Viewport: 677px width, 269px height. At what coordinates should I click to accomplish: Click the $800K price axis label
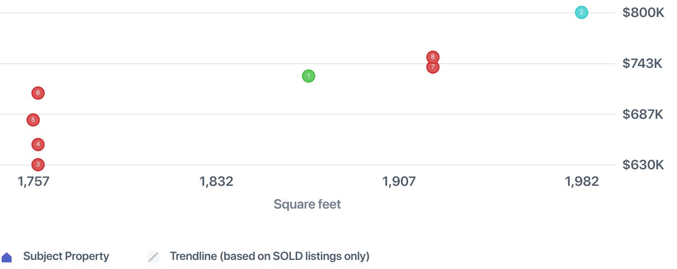[x=643, y=13]
